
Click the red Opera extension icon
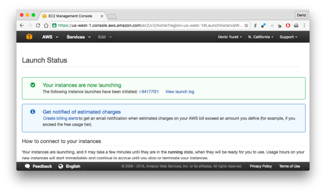click(x=288, y=25)
